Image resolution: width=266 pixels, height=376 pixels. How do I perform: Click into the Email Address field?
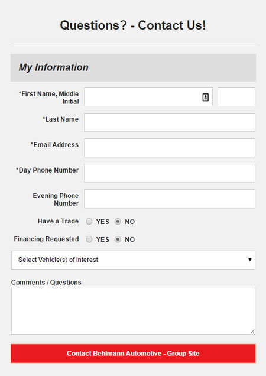pos(170,148)
